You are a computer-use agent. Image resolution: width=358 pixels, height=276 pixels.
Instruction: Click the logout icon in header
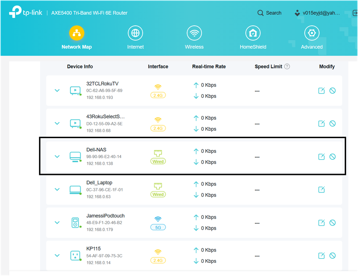click(x=355, y=13)
